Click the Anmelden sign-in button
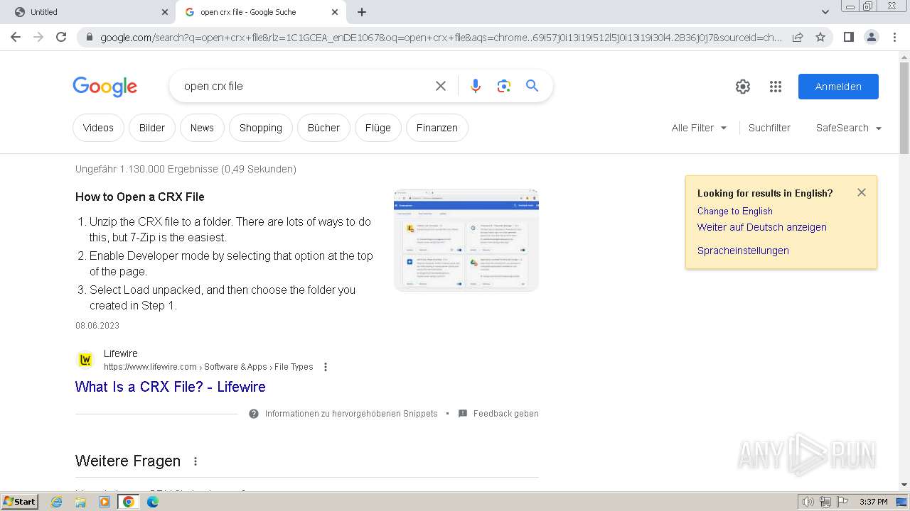910x511 pixels. tap(838, 87)
